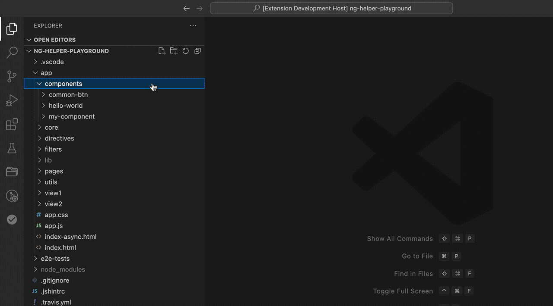The image size is (553, 306).
Task: Refresh the Explorer tree
Action: click(185, 51)
